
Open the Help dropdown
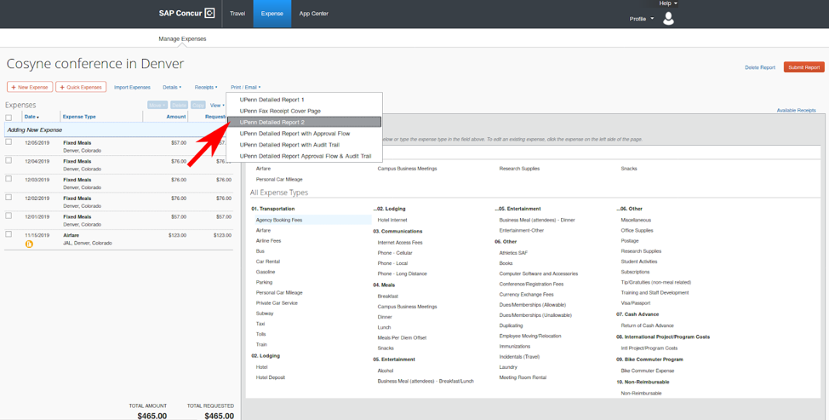click(x=668, y=3)
